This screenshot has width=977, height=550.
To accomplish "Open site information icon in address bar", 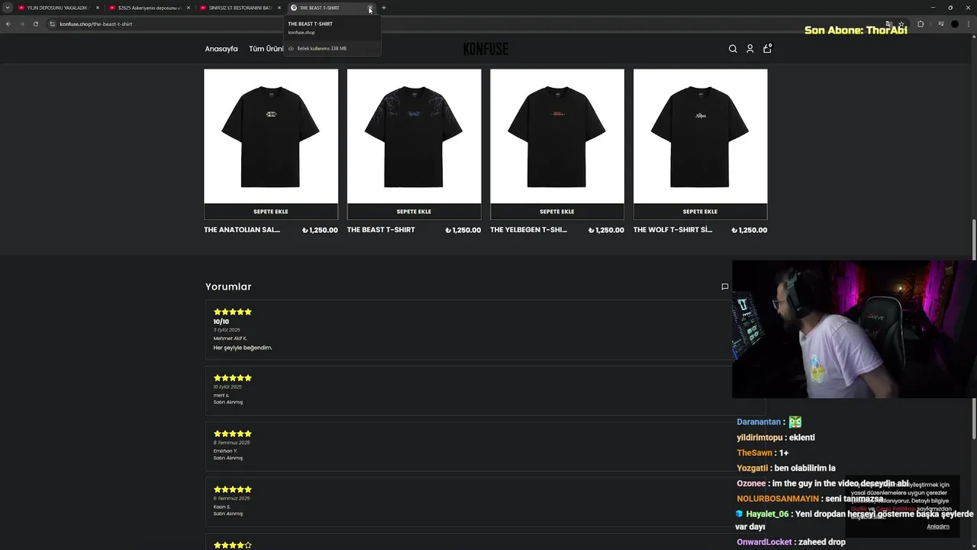I will [x=53, y=24].
